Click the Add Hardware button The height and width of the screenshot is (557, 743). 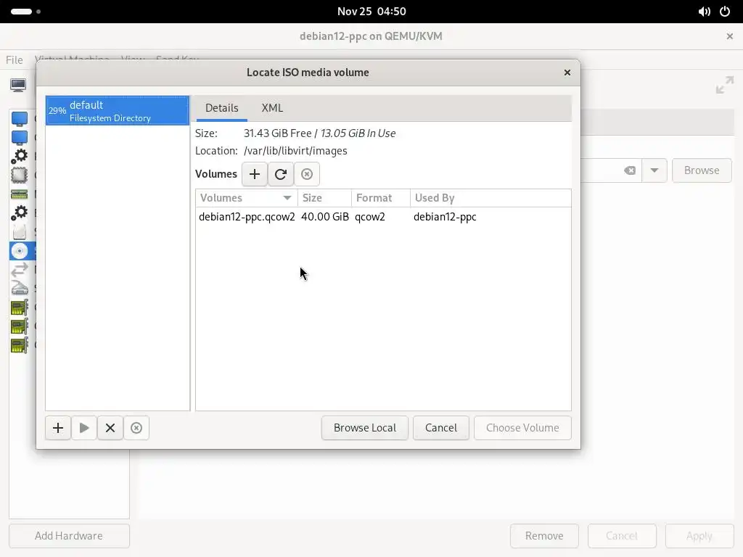(69, 536)
